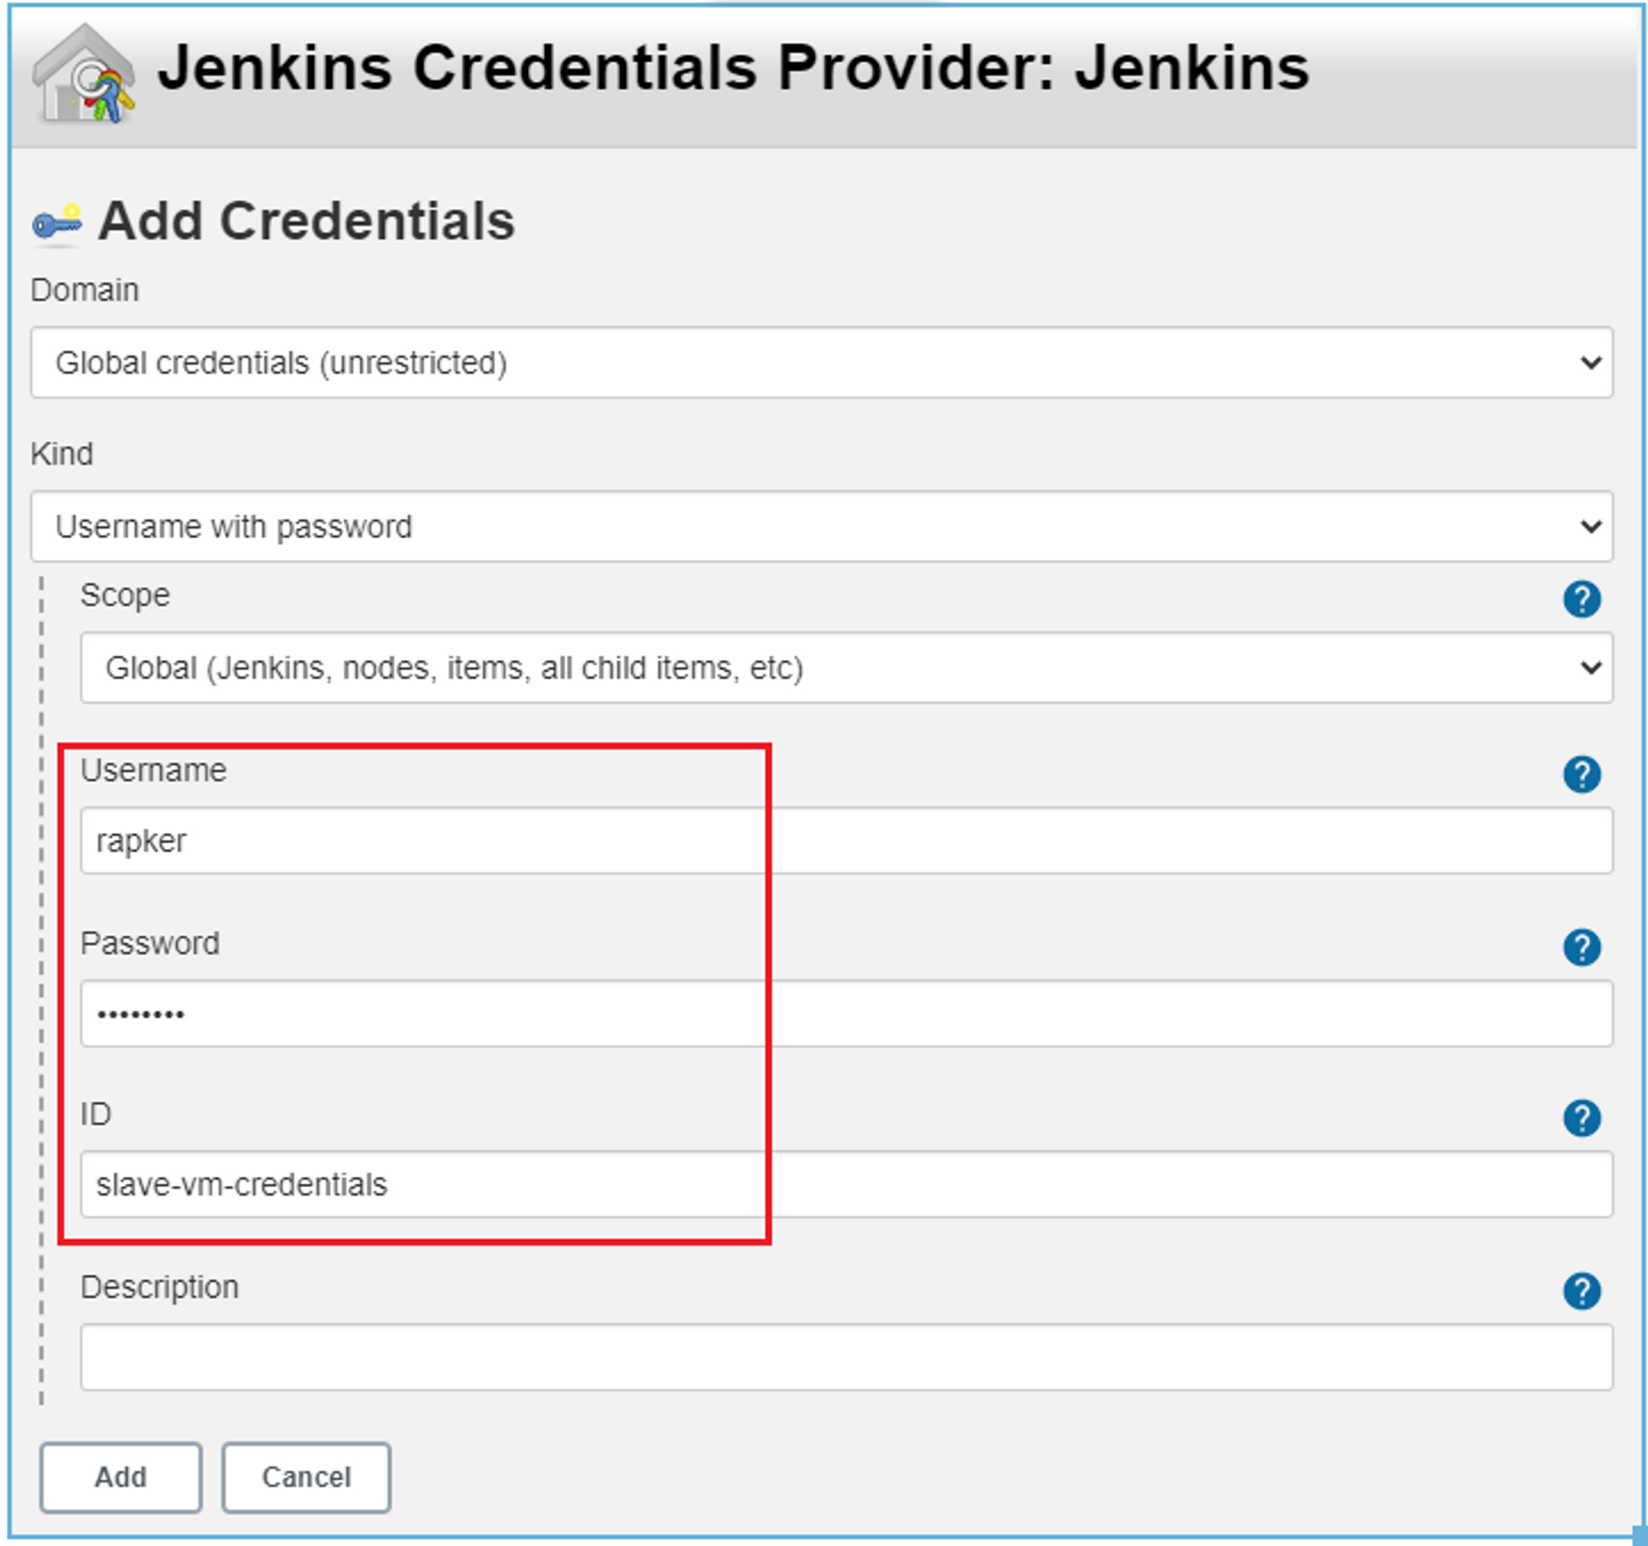Click the Scope label
Viewport: 1648px width, 1546px height.
125,596
